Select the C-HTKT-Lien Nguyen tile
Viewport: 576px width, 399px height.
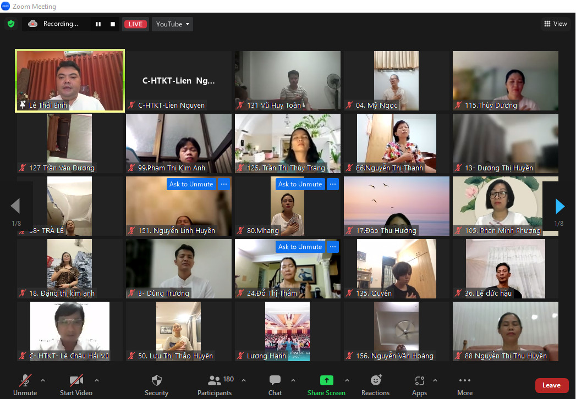(179, 81)
